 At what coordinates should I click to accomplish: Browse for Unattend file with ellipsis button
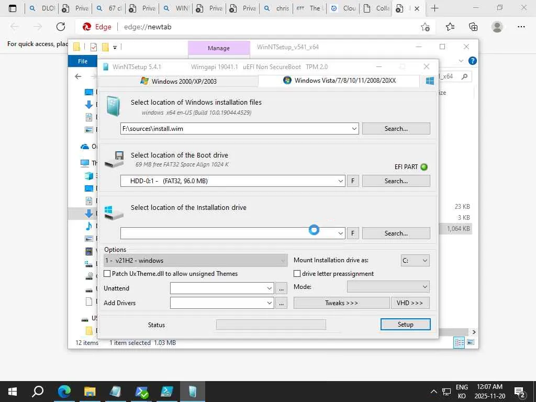click(281, 288)
